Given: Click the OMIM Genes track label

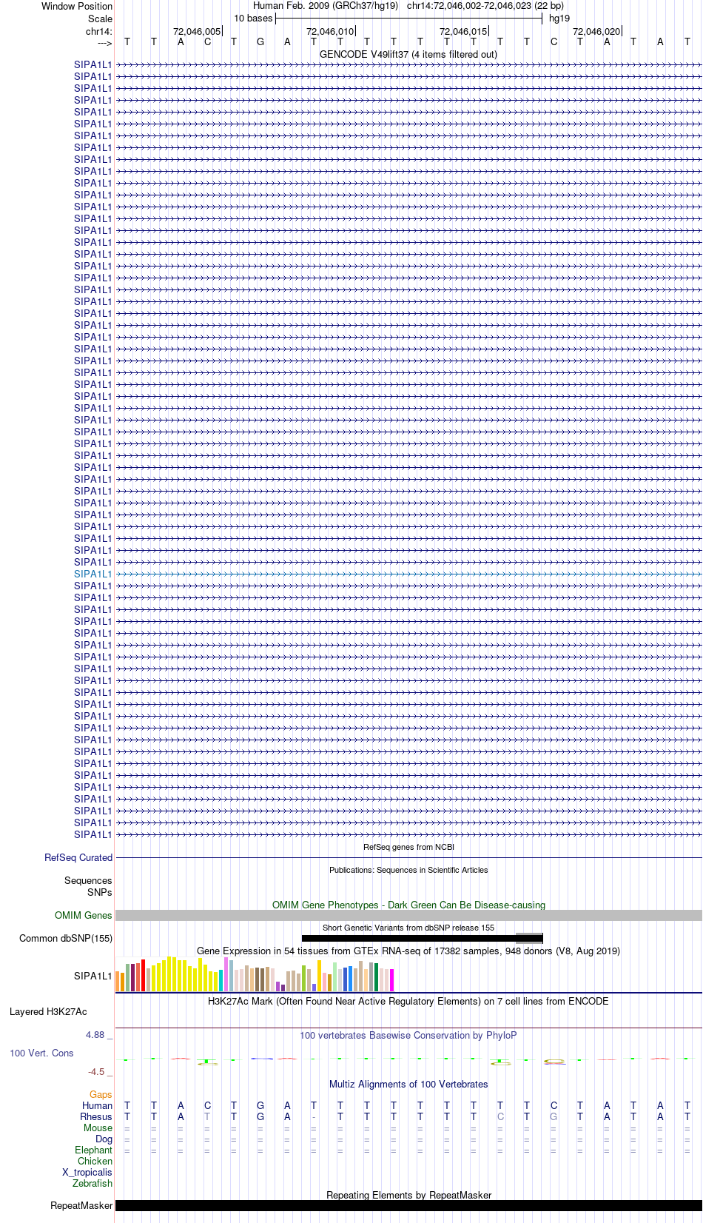Looking at the screenshot, I should pos(84,915).
